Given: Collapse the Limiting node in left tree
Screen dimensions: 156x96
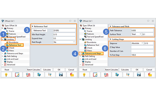Looking at the screenshot, I should 2,39.
